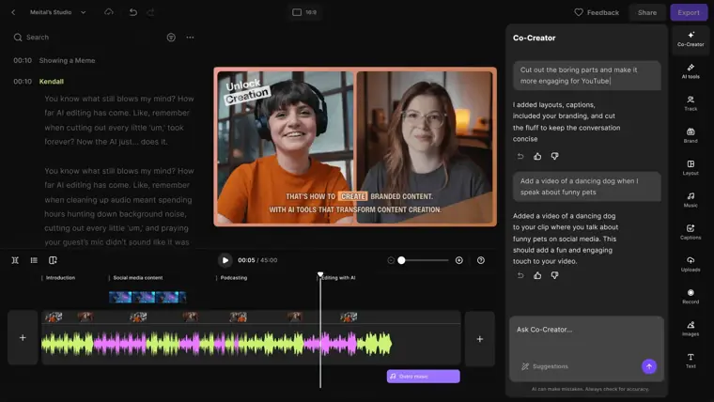Click the cloud sync status icon
The image size is (714, 402).
pos(109,12)
